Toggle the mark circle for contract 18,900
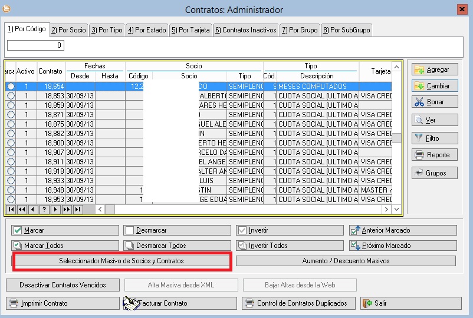This screenshot has height=318, width=473. pos(11,143)
